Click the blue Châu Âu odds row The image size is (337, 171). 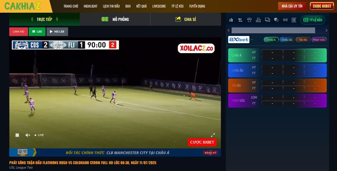click(x=277, y=71)
